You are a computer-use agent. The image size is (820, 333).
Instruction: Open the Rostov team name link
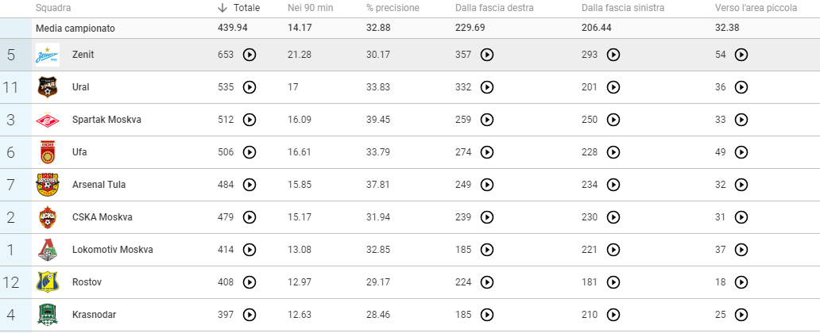point(87,281)
